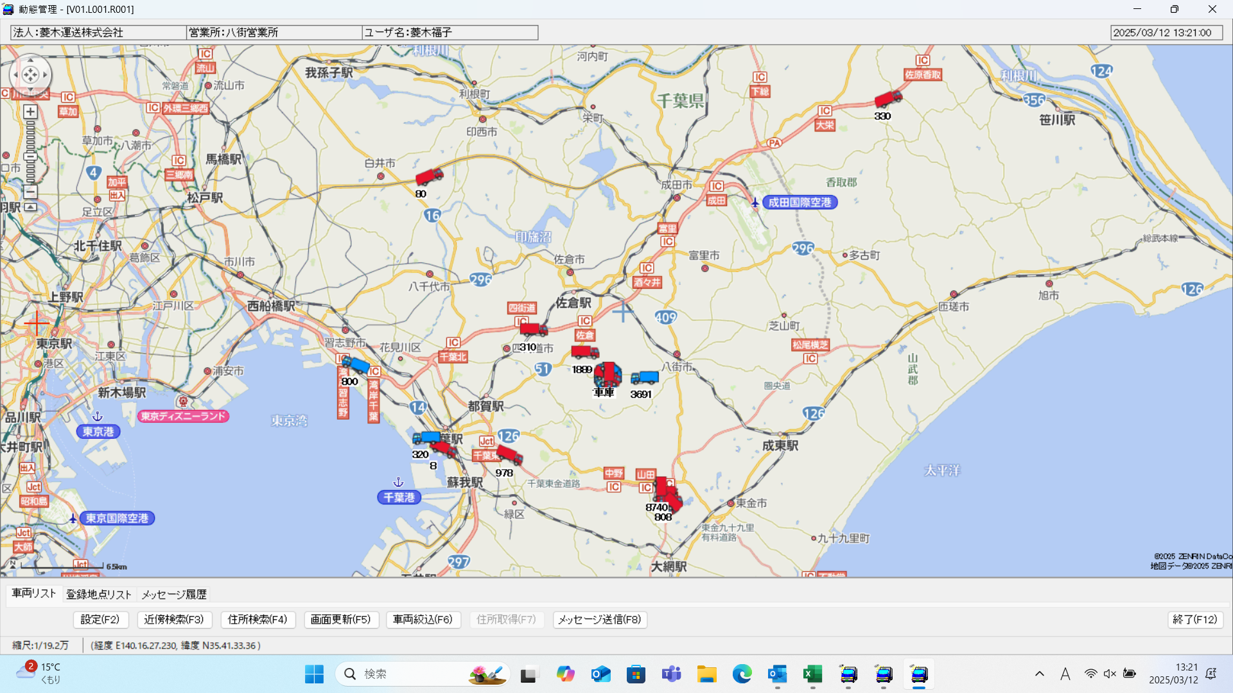
Task: Open the weather widget on taskbar
Action: pyautogui.click(x=39, y=674)
